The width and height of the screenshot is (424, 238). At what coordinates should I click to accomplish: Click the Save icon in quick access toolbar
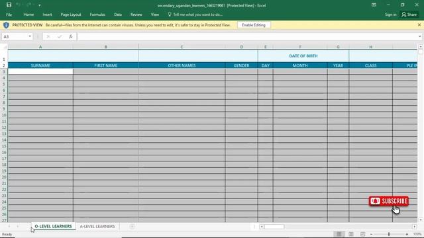(9, 5)
